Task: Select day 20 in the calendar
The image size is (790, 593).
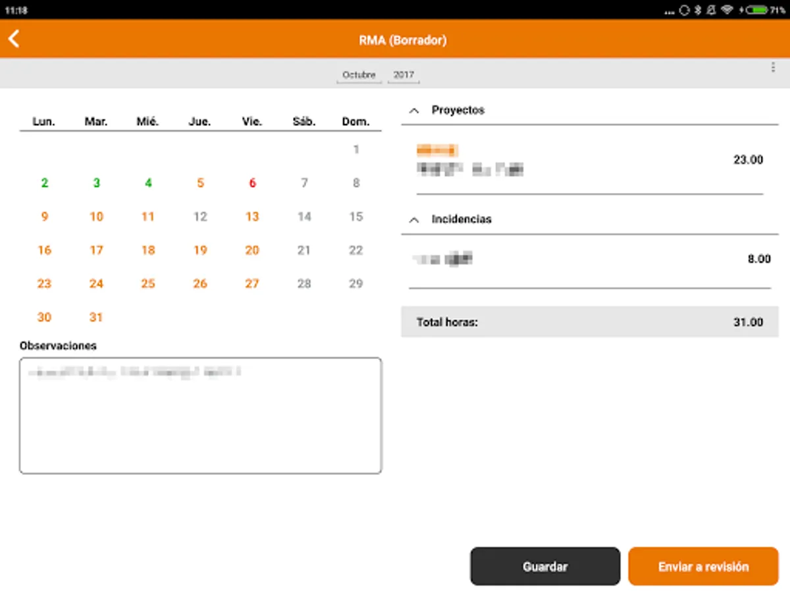Action: click(x=252, y=250)
